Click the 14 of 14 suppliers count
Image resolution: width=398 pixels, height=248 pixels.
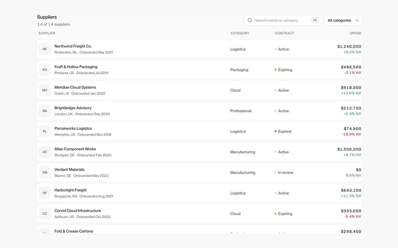tap(54, 24)
